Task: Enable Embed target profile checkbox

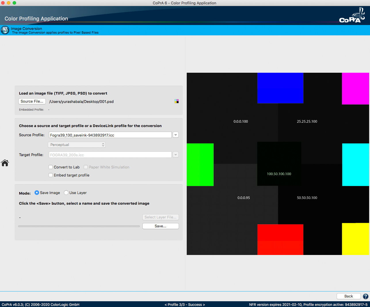Action: [x=51, y=175]
